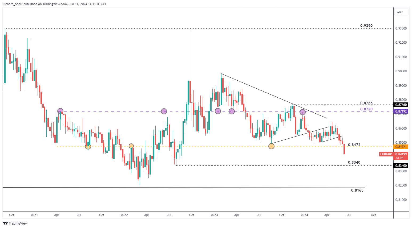Click the 0.81000 tick on the price axis
Screen dimensions: 412x228
coord(401,200)
